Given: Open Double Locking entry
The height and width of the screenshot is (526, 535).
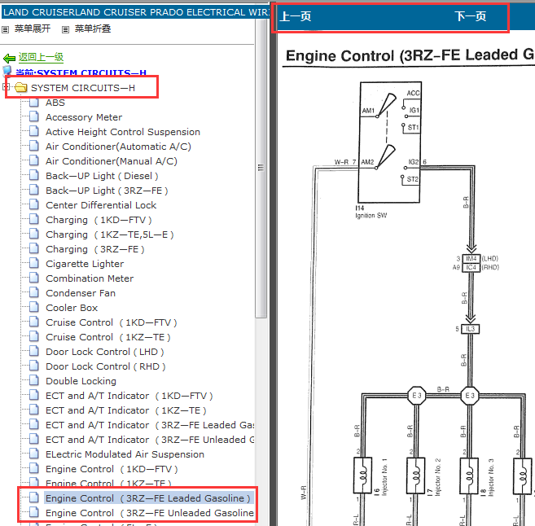Looking at the screenshot, I should coord(81,381).
